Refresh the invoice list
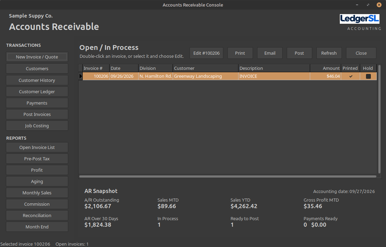 point(329,53)
